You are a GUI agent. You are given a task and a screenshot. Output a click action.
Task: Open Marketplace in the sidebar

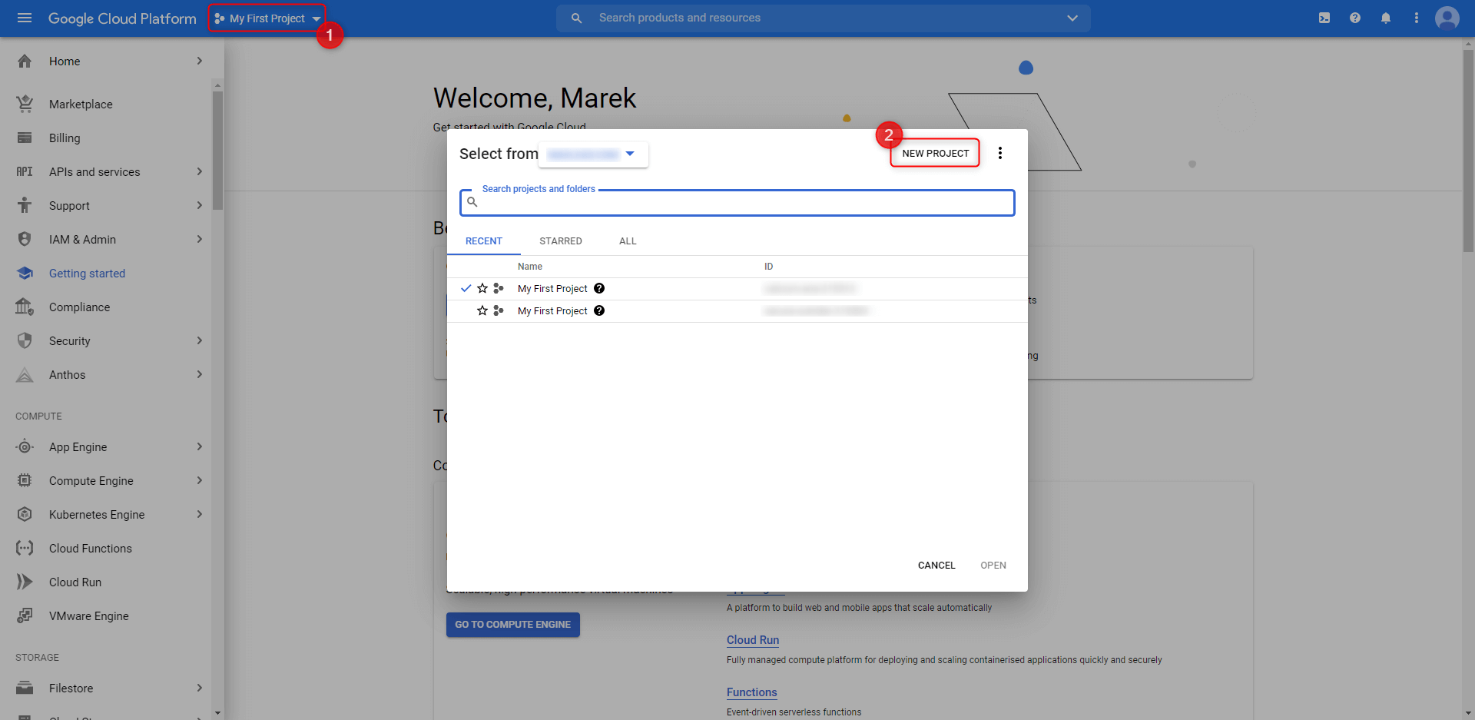point(81,104)
